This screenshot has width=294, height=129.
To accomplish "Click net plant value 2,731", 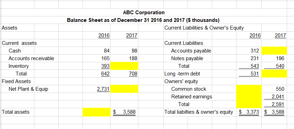I will pyautogui.click(x=104, y=89).
